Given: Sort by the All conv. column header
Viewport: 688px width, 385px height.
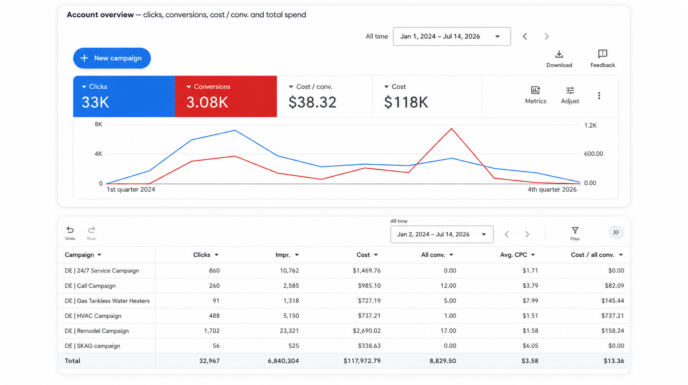Looking at the screenshot, I should point(437,255).
